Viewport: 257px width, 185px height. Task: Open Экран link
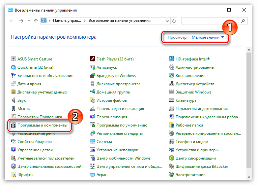102,175
